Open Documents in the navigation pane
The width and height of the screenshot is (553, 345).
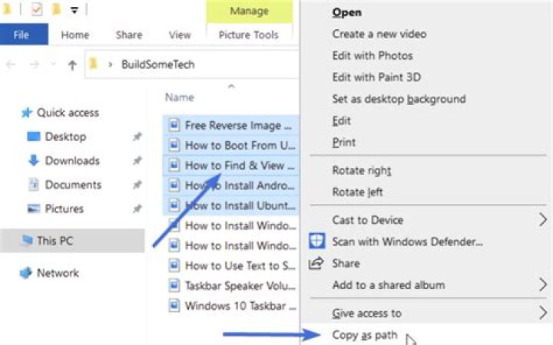coord(73,185)
